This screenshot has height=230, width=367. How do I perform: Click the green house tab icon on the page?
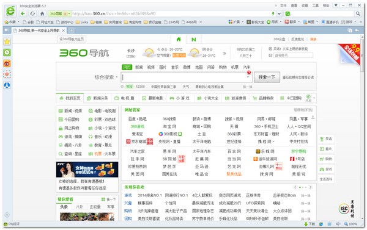(x=179, y=39)
